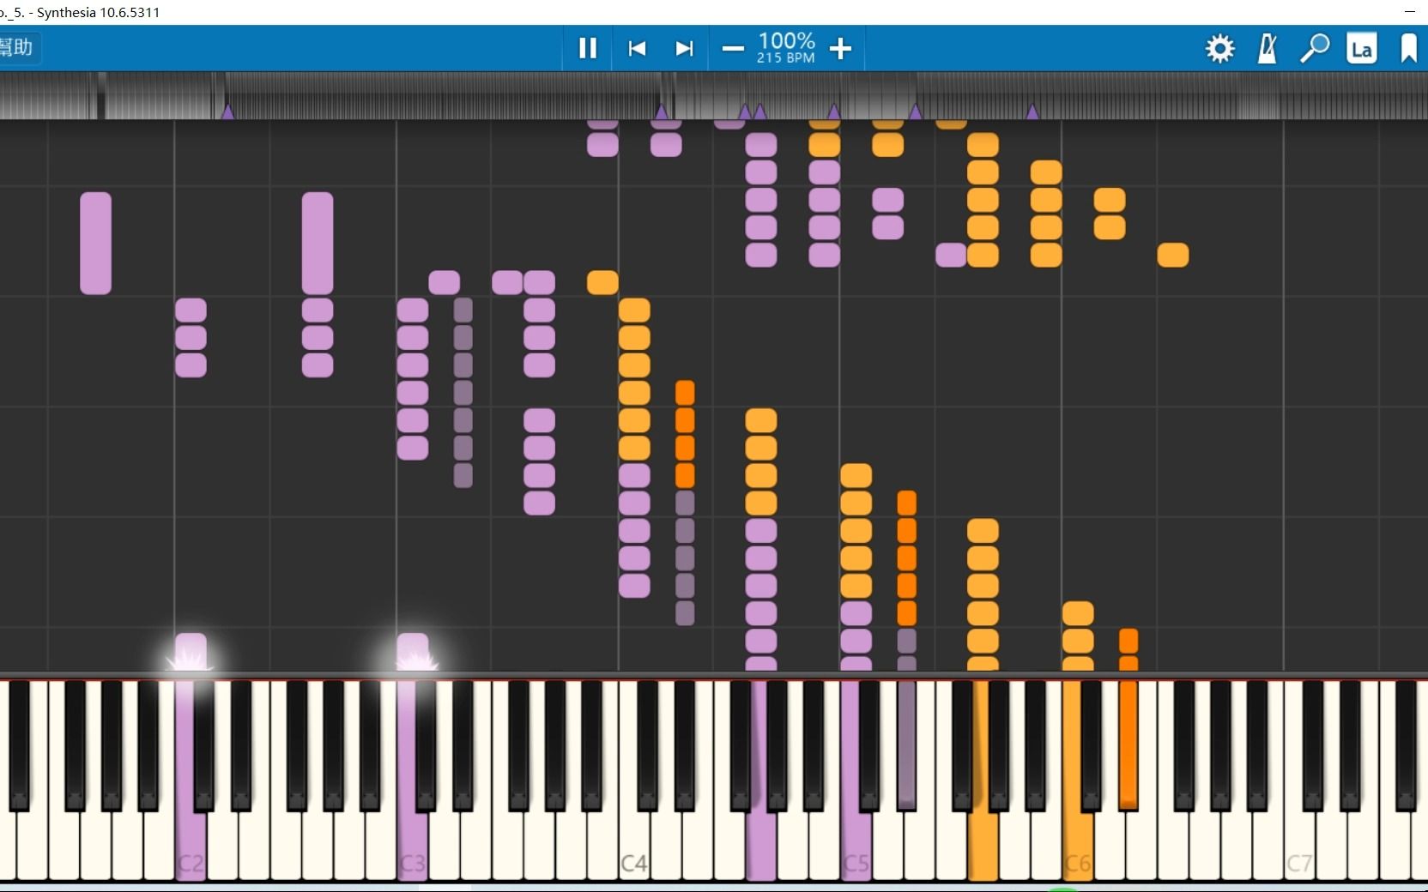Toggle the metronome

click(x=1268, y=49)
